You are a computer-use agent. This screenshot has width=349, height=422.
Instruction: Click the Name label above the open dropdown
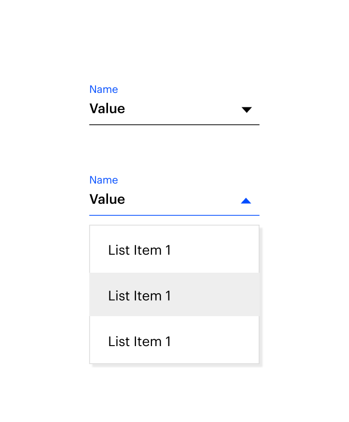103,180
